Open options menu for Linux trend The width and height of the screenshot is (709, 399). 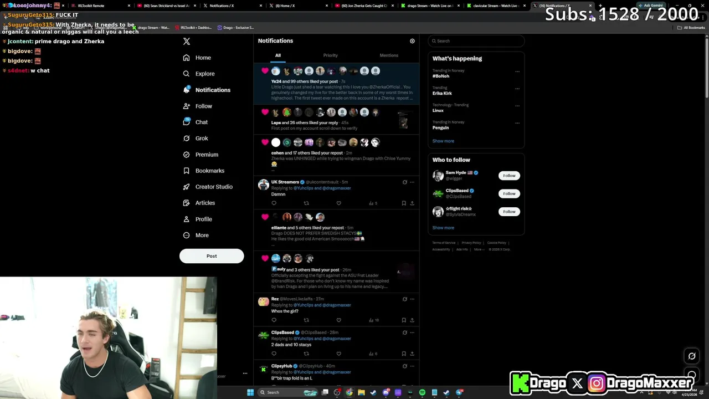pyautogui.click(x=517, y=106)
